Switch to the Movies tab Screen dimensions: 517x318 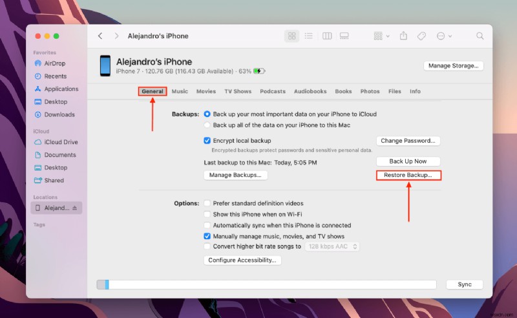tap(206, 91)
